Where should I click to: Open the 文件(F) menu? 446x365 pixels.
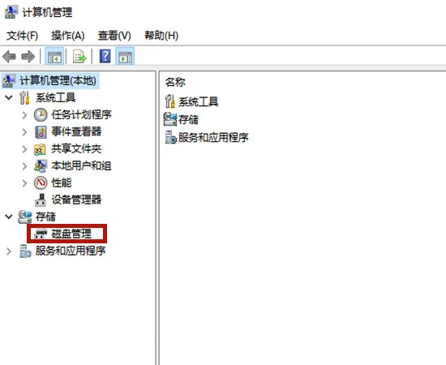pos(22,36)
